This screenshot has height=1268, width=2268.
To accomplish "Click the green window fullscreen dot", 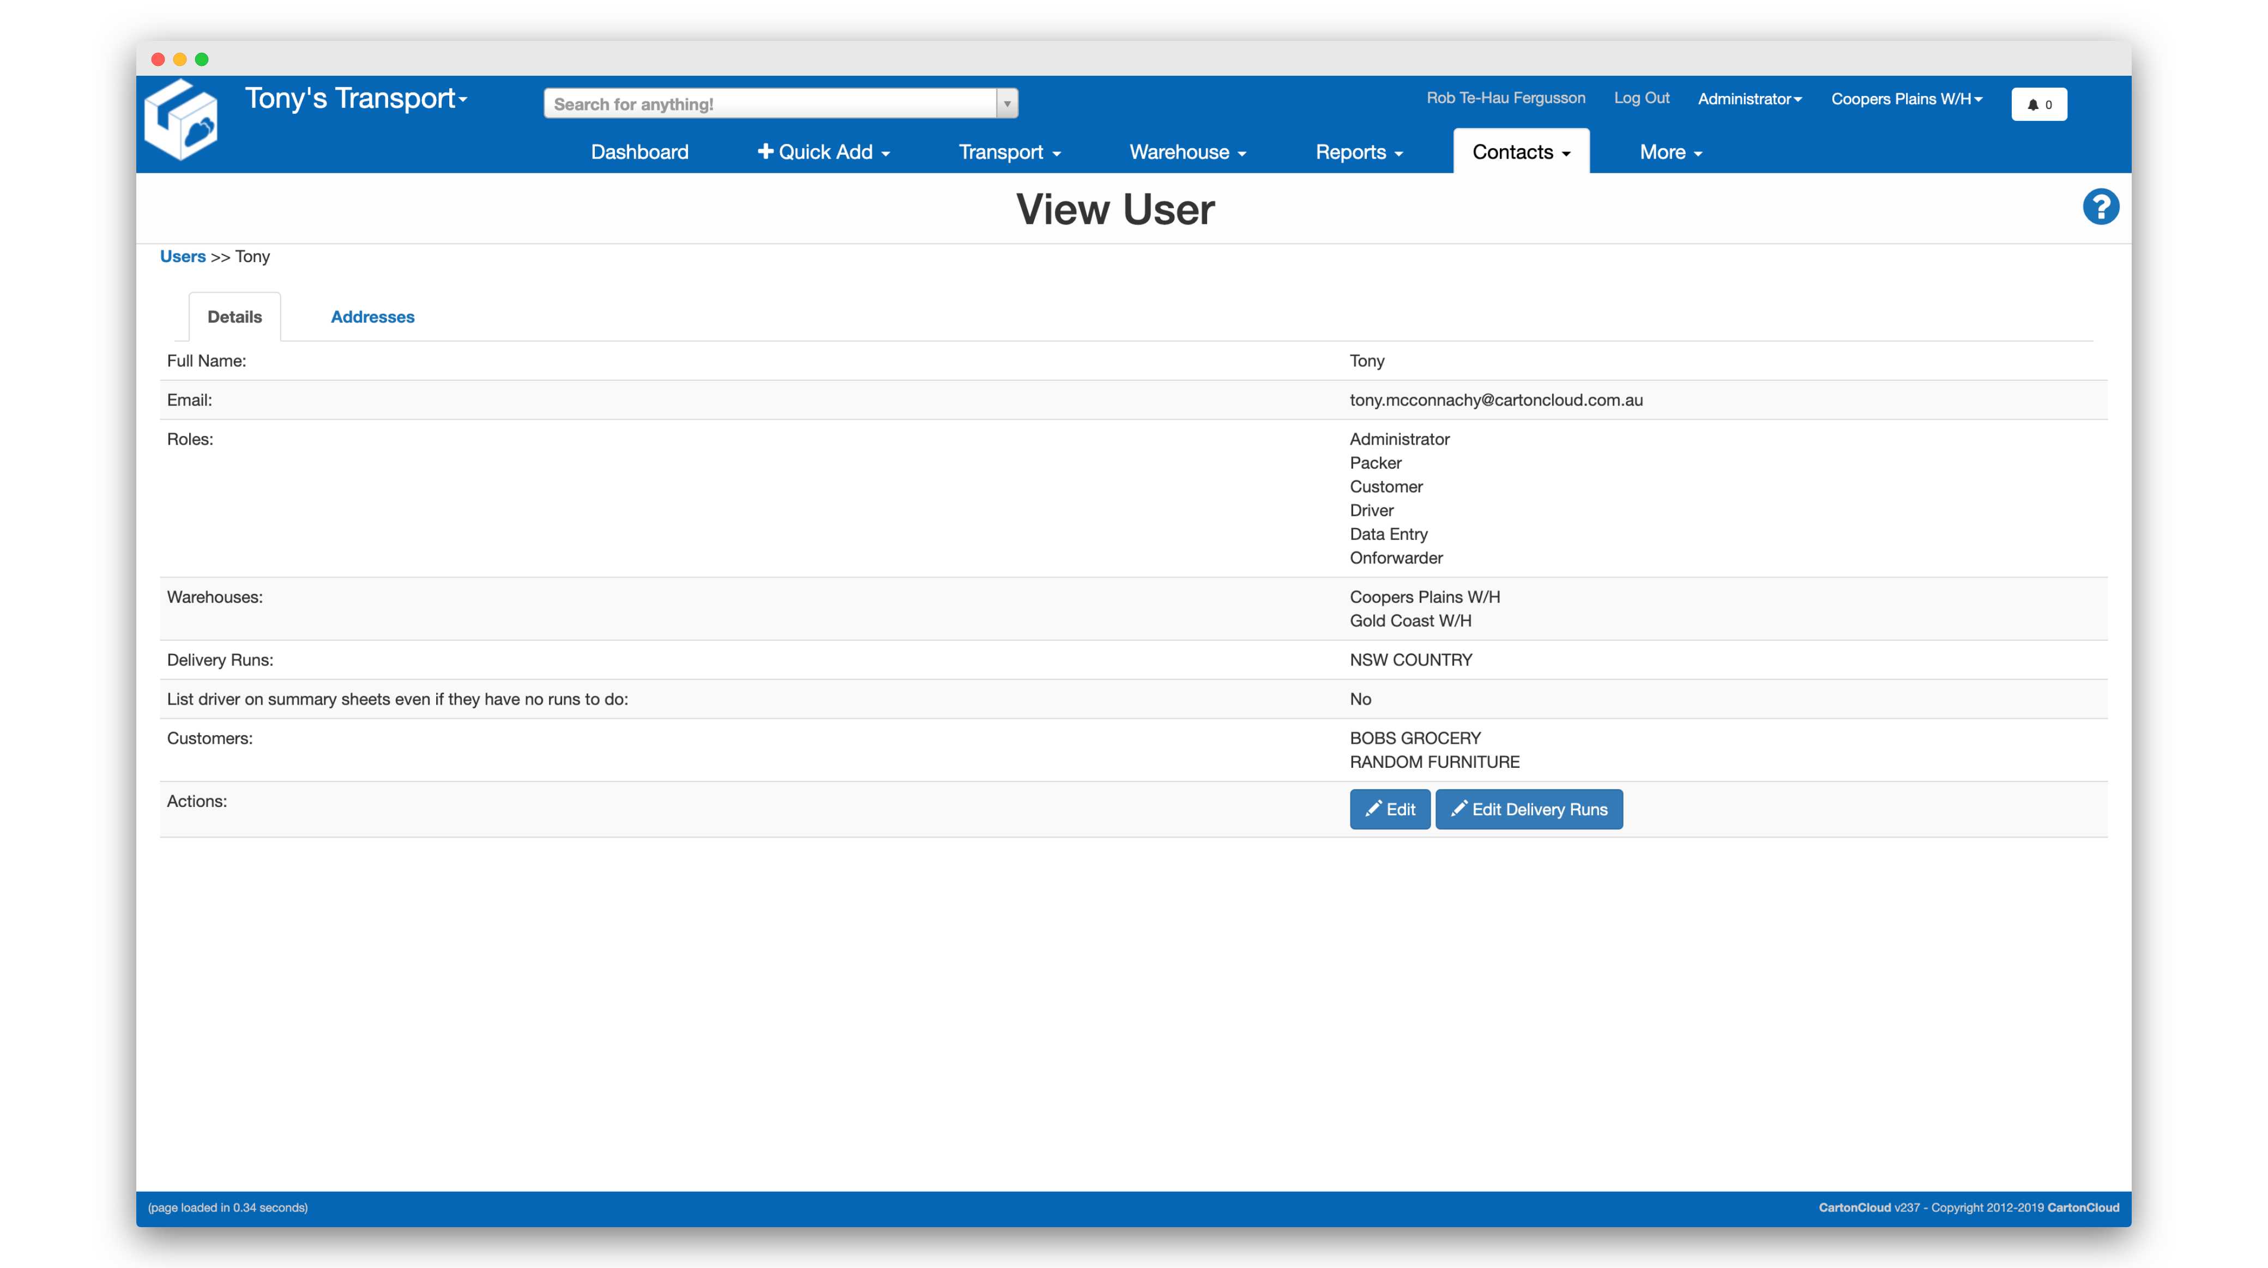I will [202, 59].
